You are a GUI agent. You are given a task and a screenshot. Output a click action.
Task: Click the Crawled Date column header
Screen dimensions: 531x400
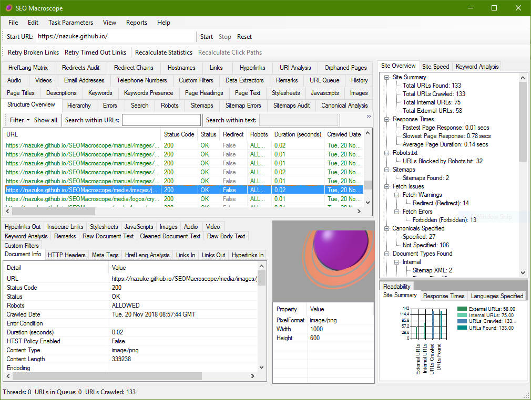pyautogui.click(x=344, y=134)
